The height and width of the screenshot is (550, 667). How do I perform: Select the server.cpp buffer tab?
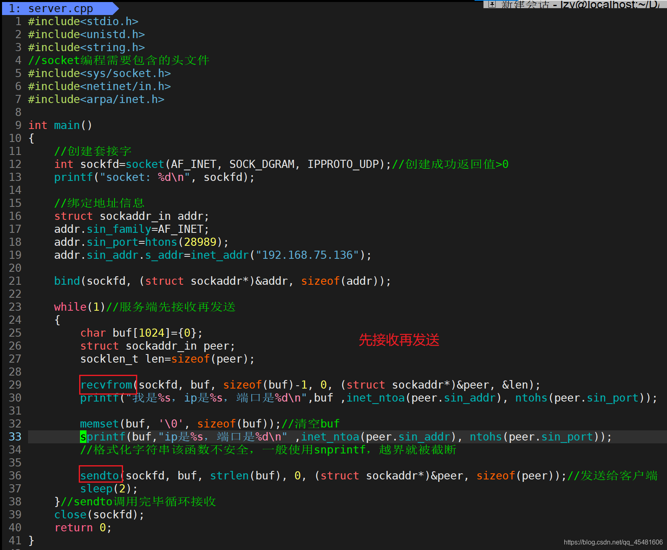click(x=57, y=8)
